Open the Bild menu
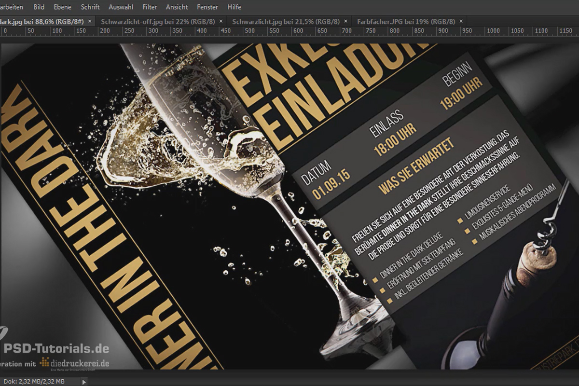Image resolution: width=579 pixels, height=386 pixels. click(x=39, y=7)
